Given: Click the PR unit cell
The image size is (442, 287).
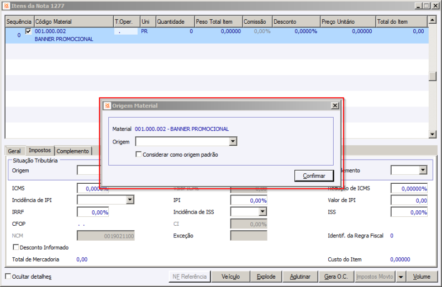Looking at the screenshot, I should [144, 31].
